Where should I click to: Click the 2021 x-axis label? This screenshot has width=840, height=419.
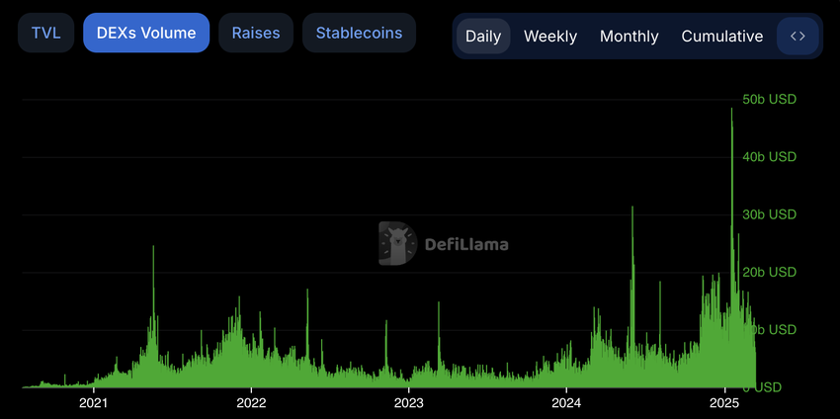point(94,402)
